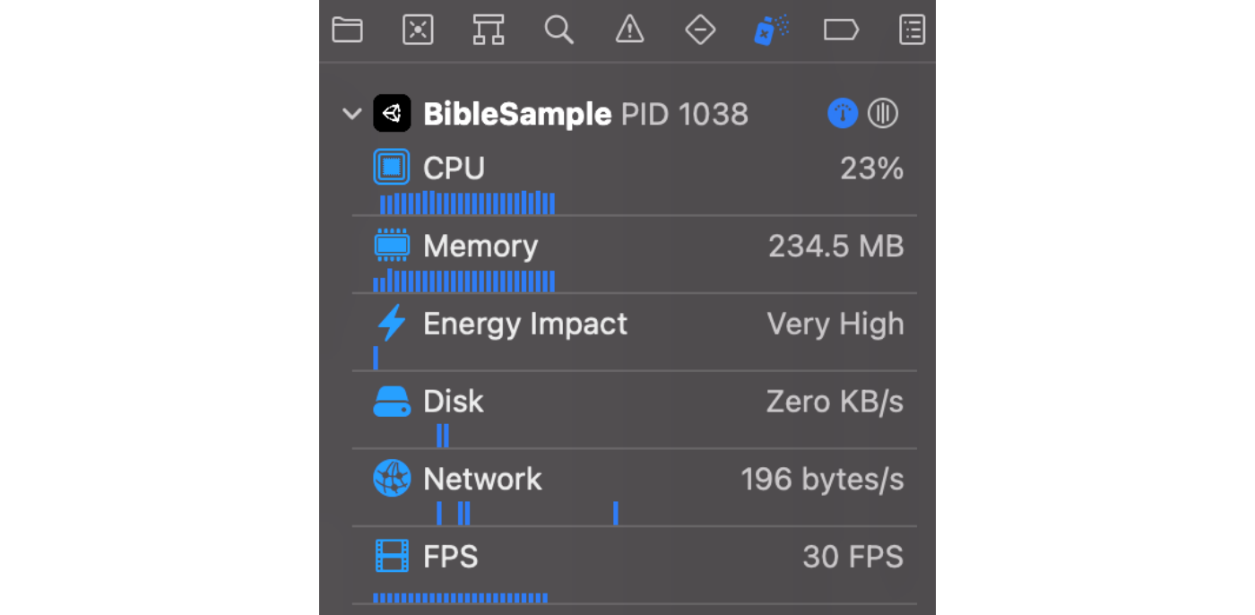The height and width of the screenshot is (615, 1255).
Task: Collapse the BibleSample process disclosure triangle
Action: (351, 114)
